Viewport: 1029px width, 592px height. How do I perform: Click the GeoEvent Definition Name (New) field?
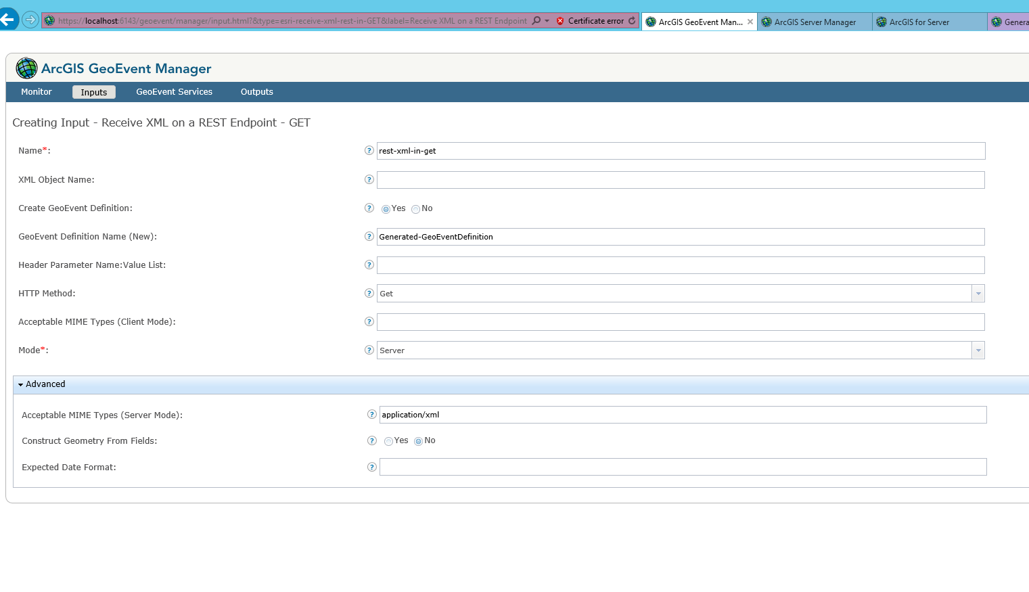click(x=681, y=237)
